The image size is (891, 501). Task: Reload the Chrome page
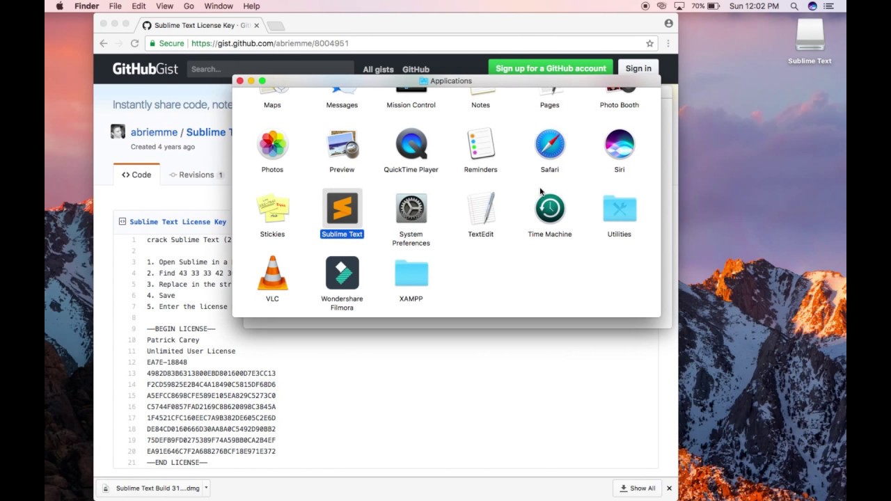point(134,43)
